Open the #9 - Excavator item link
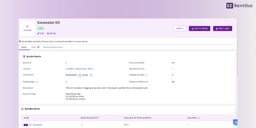 tap(35, 125)
